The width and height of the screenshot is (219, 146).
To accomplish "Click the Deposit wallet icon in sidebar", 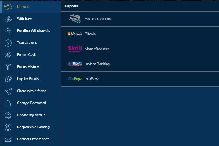I will pos(8,7).
